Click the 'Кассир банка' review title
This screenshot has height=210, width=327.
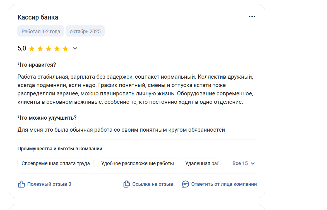[x=38, y=17]
